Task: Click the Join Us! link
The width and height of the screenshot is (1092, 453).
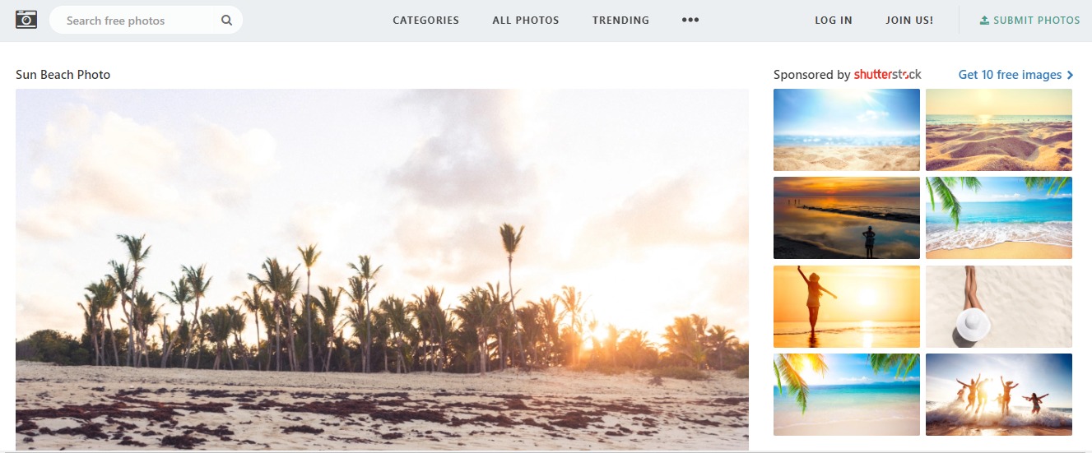Action: pyautogui.click(x=909, y=20)
